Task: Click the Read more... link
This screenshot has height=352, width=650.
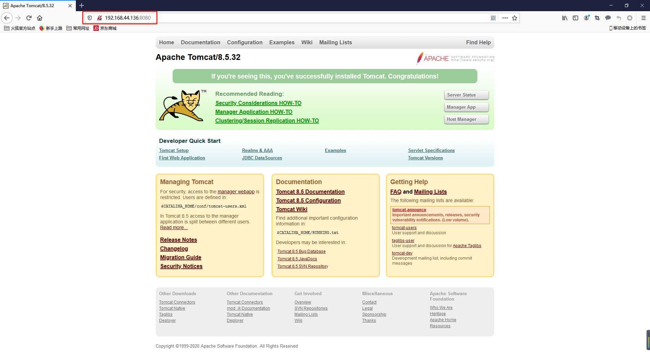Action: (x=174, y=227)
